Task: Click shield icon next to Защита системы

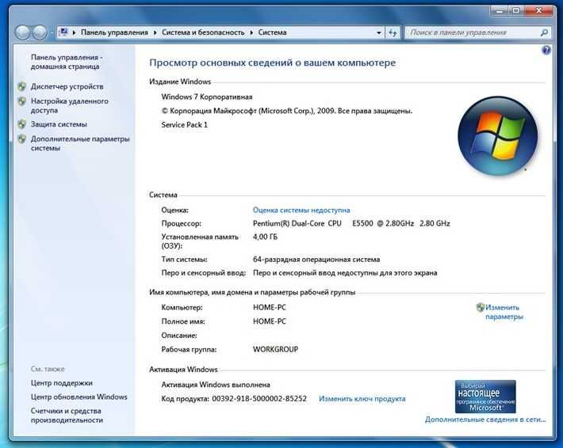Action: click(22, 124)
